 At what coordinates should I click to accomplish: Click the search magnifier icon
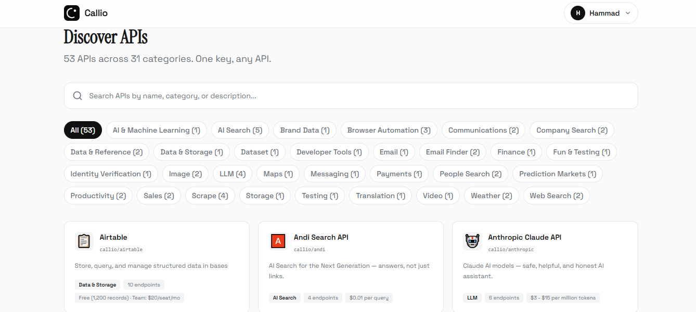(78, 96)
